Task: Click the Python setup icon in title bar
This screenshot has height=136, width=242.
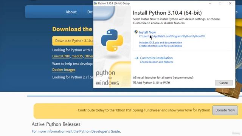Action: coord(96,3)
